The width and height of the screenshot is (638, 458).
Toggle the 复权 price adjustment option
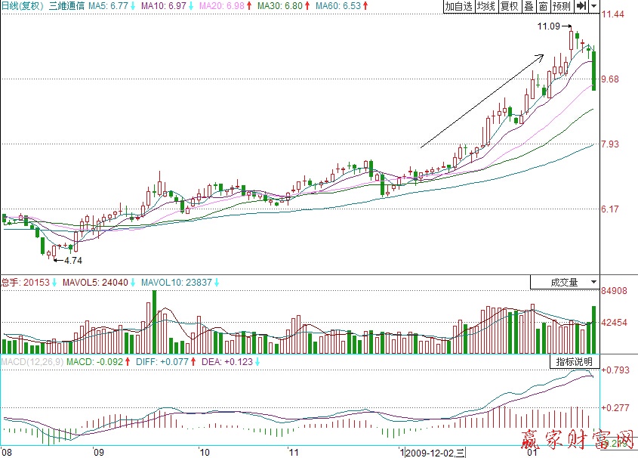coord(510,6)
